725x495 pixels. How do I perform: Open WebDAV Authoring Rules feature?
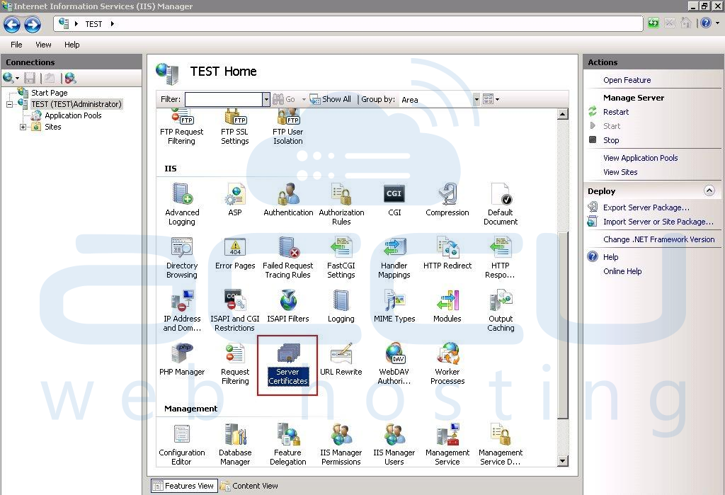coord(394,364)
